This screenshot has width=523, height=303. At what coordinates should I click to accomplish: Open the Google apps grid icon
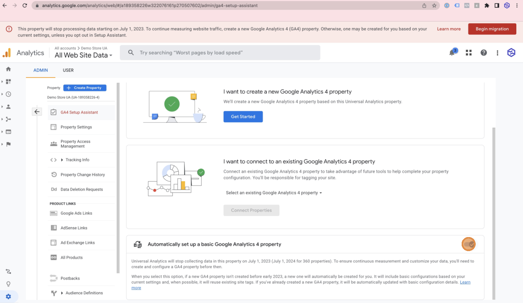[x=468, y=53]
